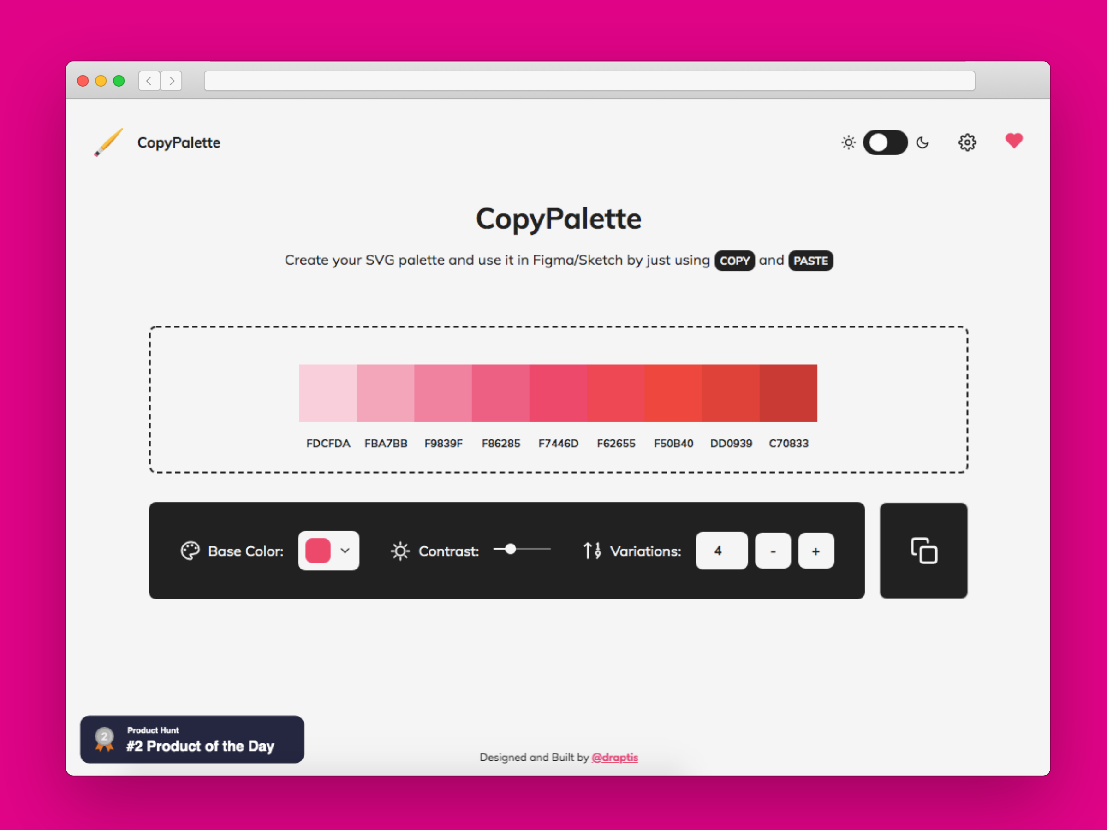Toggle the light/dark mode switch
This screenshot has height=830, width=1107.
(883, 142)
